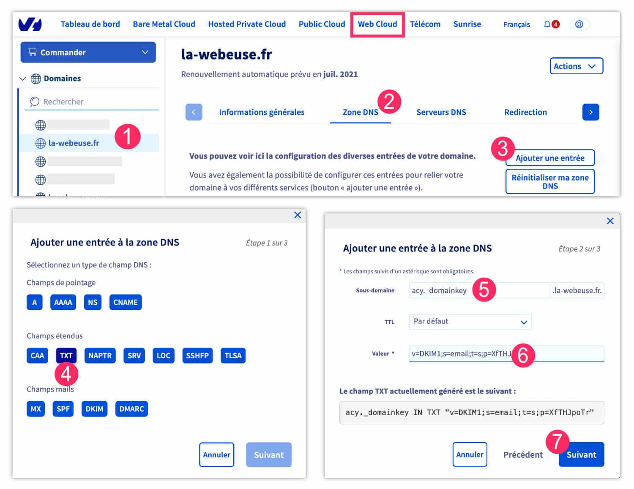
Task: Open the notifications bell icon
Action: (547, 24)
